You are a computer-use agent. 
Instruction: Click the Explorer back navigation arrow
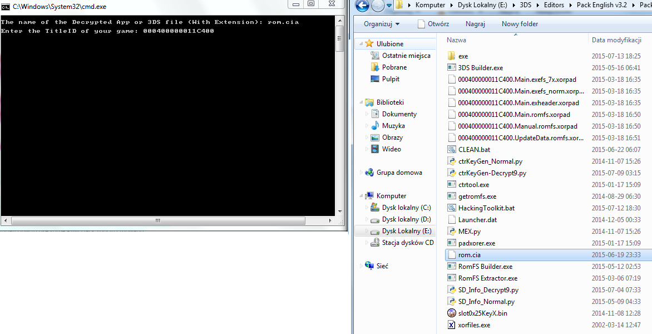coord(363,6)
